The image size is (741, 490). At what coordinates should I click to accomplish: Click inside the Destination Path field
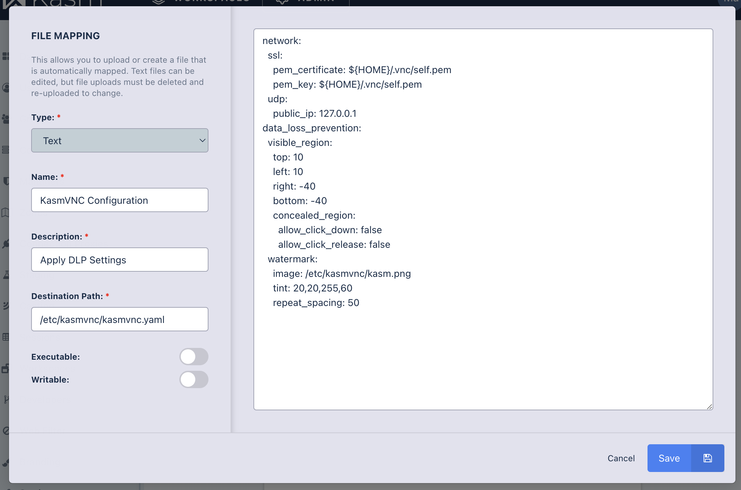(119, 319)
